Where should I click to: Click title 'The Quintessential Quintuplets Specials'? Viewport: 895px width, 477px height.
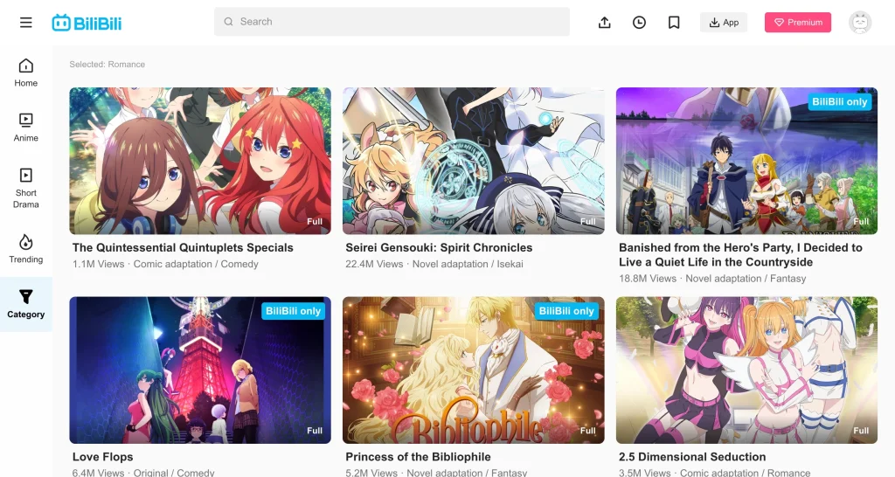point(183,247)
